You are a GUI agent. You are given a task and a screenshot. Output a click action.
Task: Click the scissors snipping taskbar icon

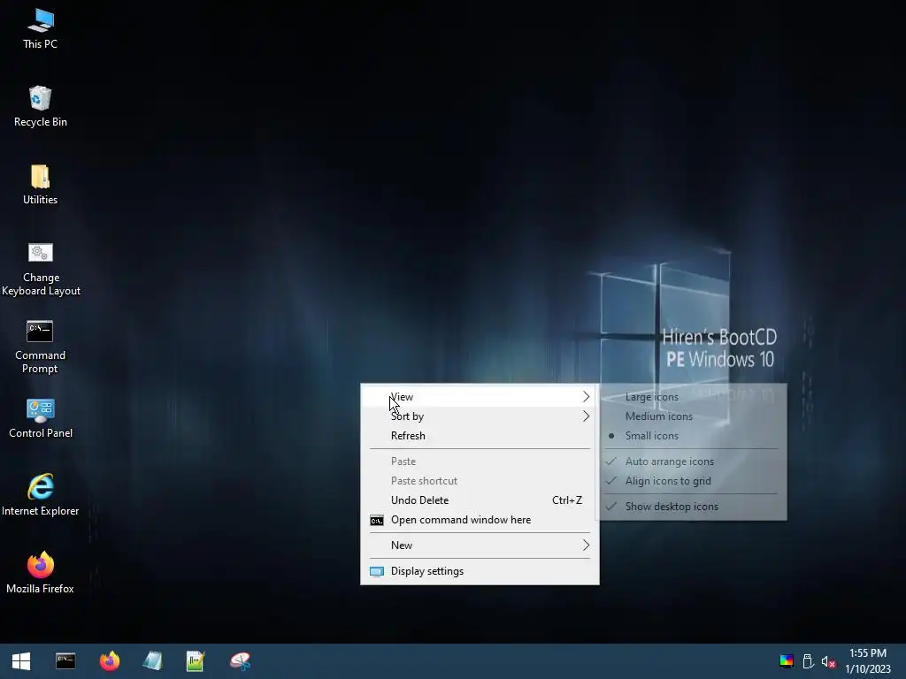240,661
